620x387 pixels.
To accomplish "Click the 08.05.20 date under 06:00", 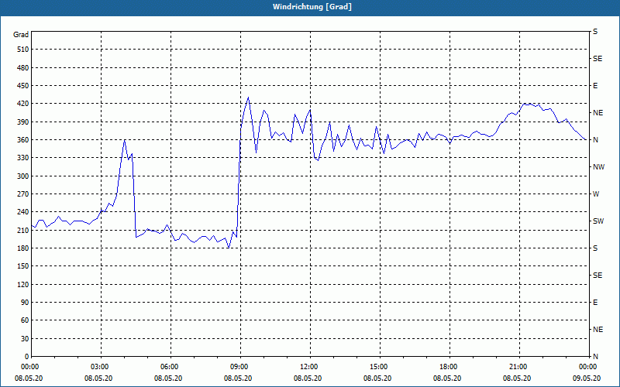I will [168, 378].
